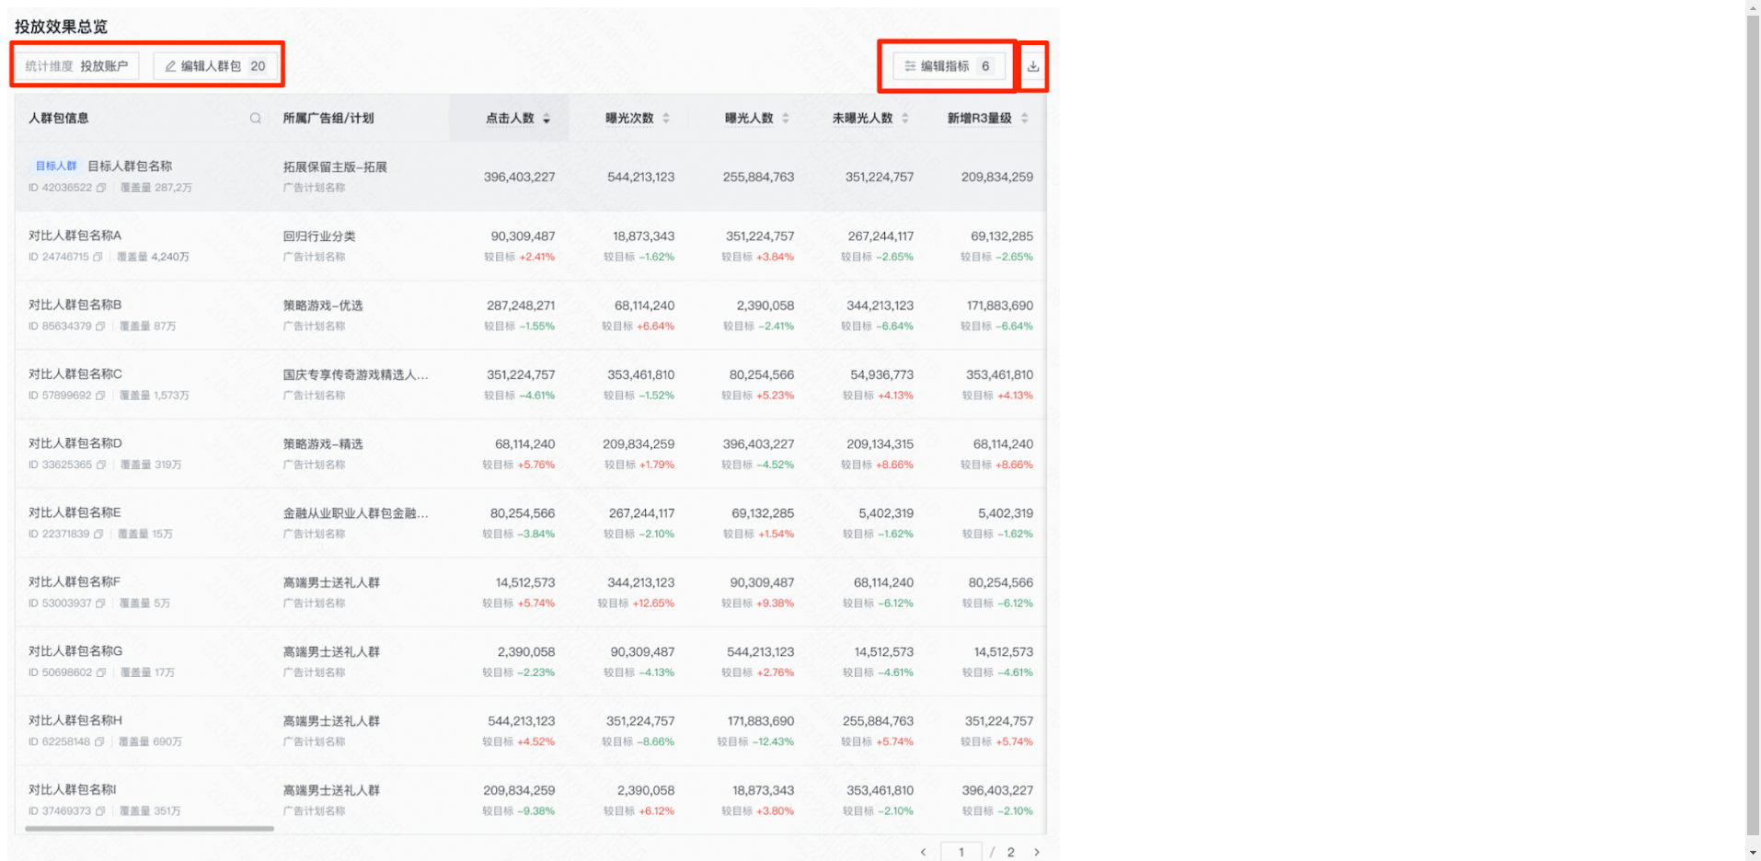The width and height of the screenshot is (1761, 861).
Task: Copy ID 42036522 using copy icon
Action: (101, 188)
